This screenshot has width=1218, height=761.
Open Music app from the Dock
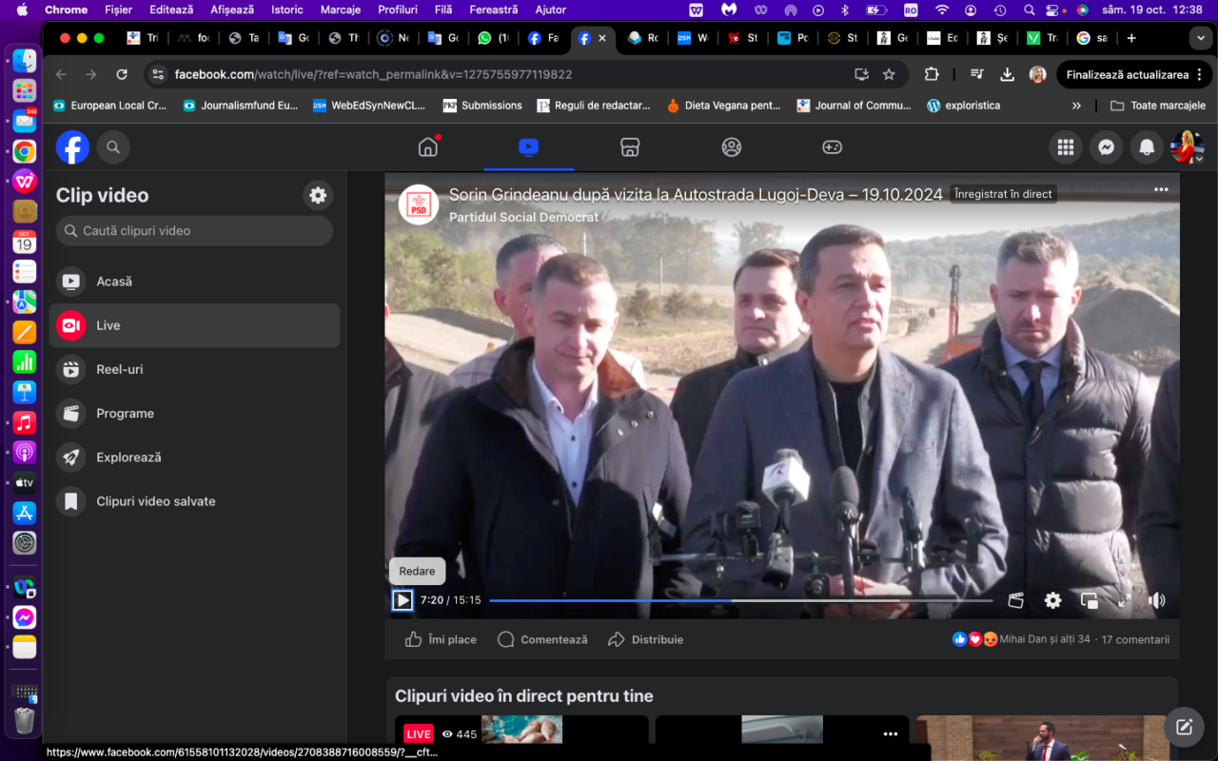[x=25, y=422]
